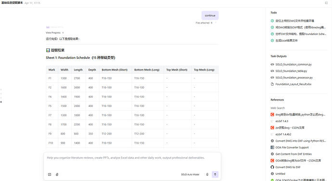Click the 'continue' message bubble
Viewport: 332px width, 181px height.
click(x=210, y=15)
